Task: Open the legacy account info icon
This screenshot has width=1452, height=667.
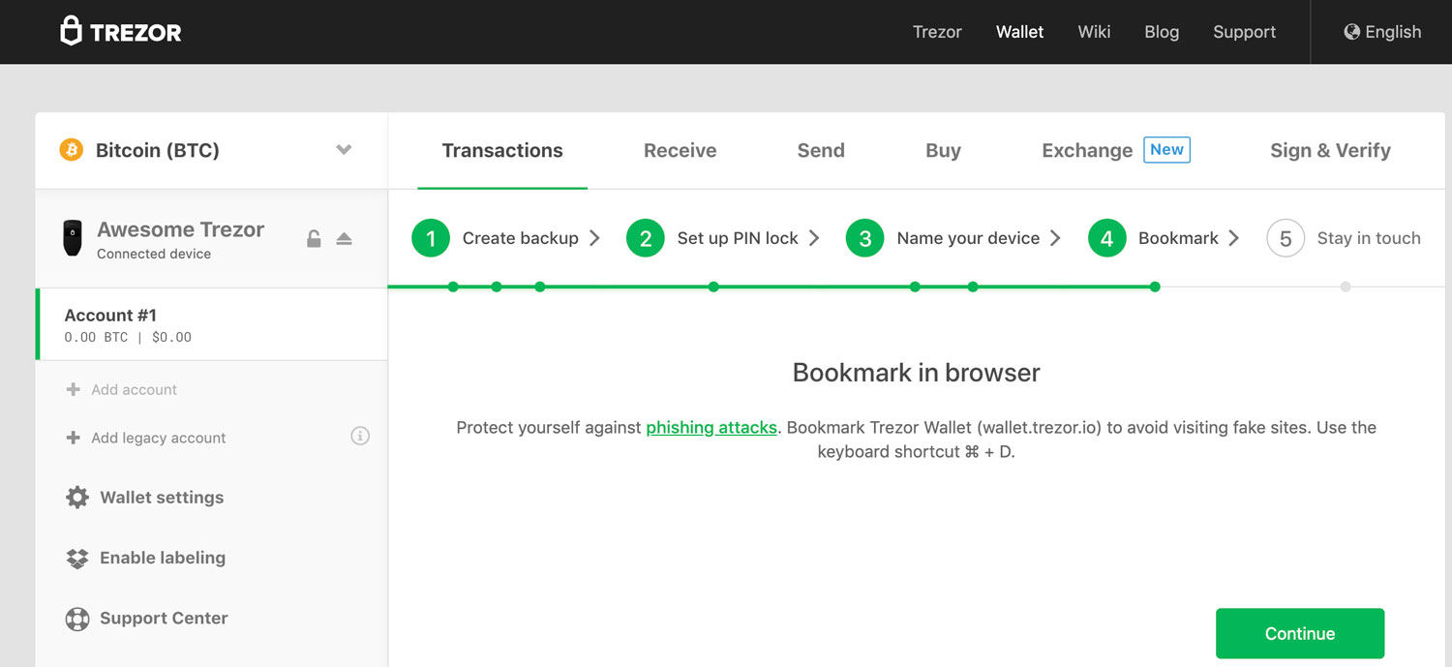Action: click(360, 437)
